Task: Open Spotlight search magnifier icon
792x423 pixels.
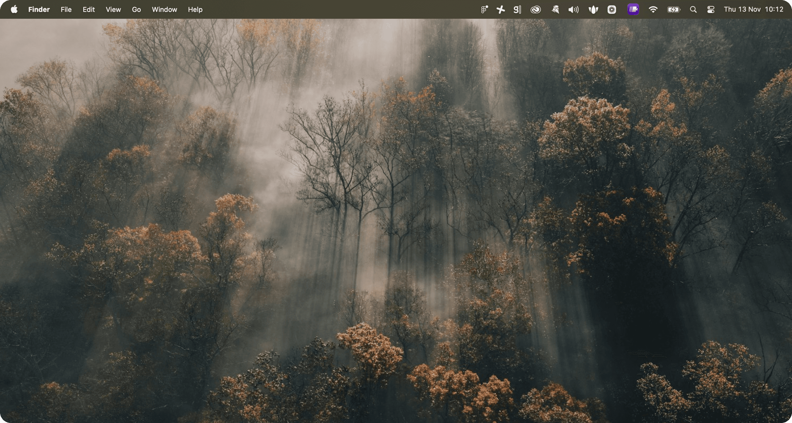Action: pos(693,10)
